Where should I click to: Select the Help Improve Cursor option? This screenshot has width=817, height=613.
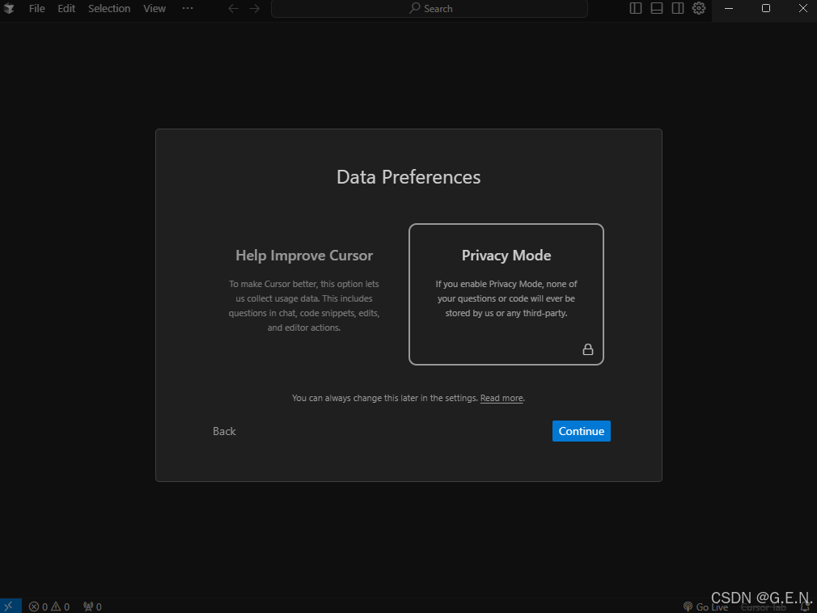tap(304, 294)
